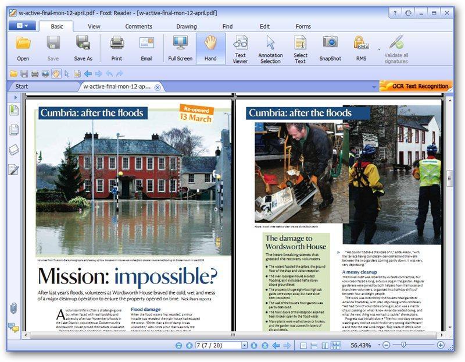
Task: Adjust the zoom slider handle
Action: coord(403,345)
